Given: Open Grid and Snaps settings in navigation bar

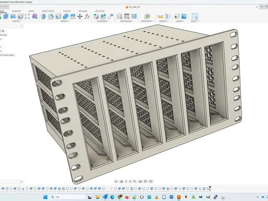Looking at the screenshot, I should click(145, 181).
